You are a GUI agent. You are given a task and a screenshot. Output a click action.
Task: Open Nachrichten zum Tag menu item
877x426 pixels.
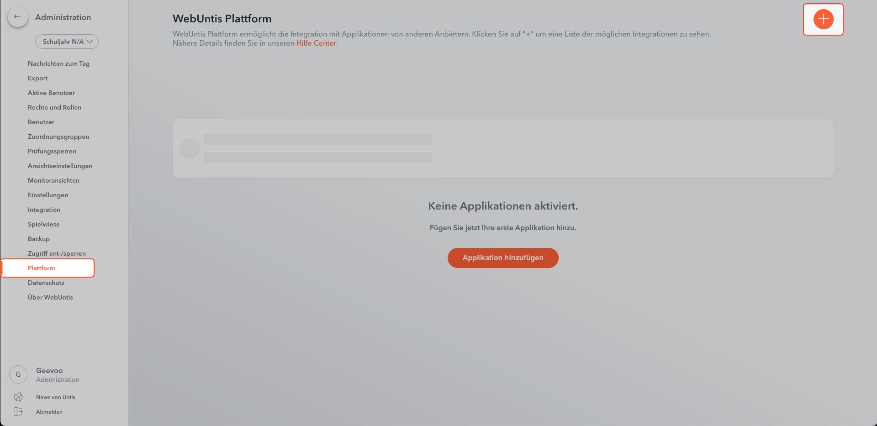pos(58,63)
